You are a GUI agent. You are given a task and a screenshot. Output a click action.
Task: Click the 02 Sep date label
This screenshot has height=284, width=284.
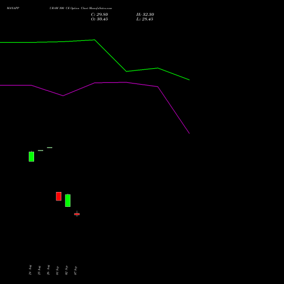tap(66, 270)
